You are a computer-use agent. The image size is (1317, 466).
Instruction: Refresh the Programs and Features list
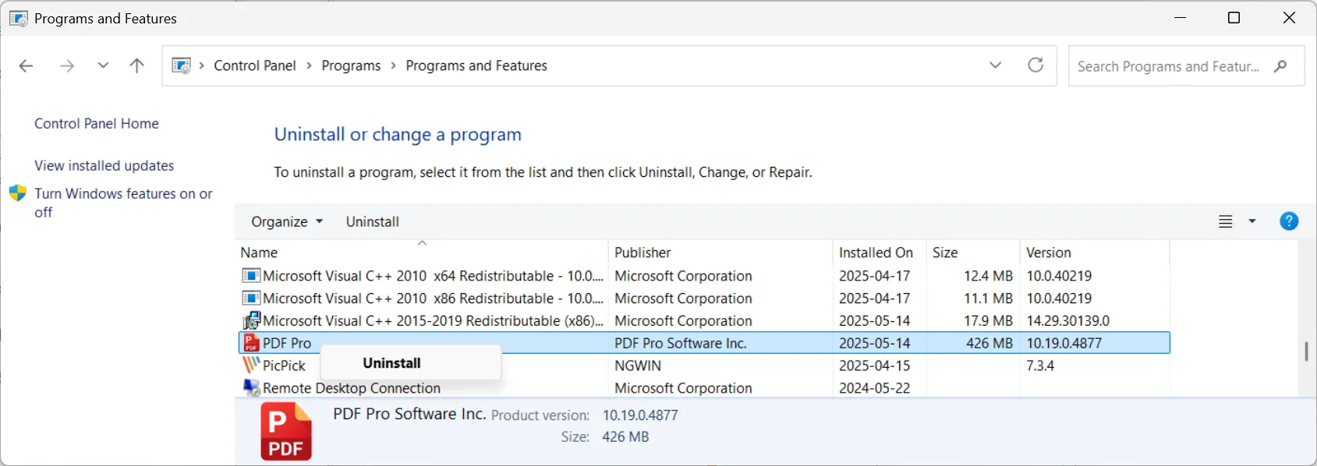[x=1036, y=65]
